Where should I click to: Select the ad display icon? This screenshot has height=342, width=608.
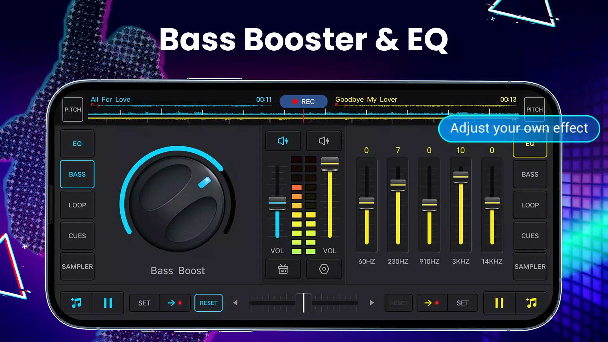(x=283, y=269)
